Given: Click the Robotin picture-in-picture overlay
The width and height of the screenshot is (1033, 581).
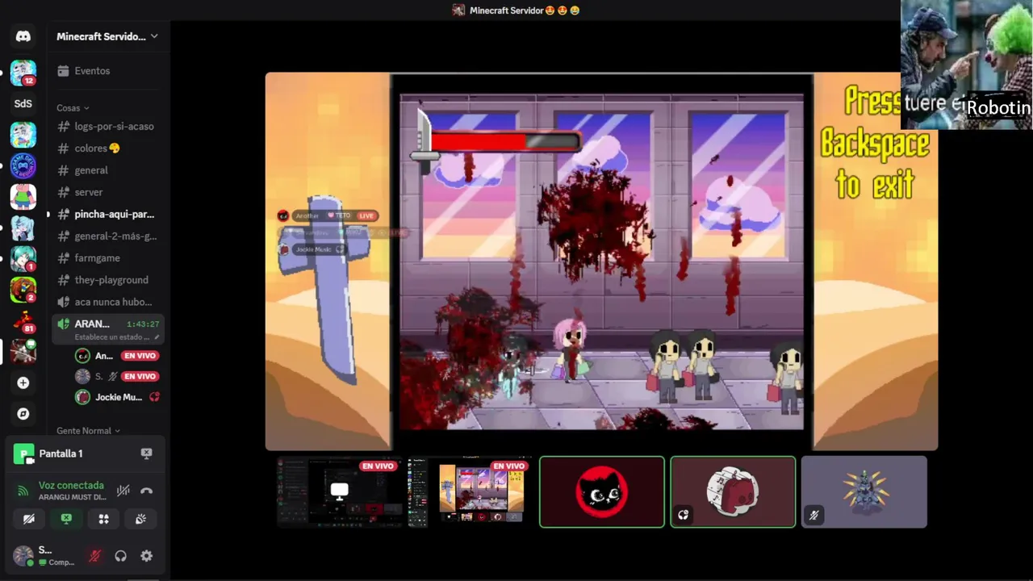Looking at the screenshot, I should [966, 65].
